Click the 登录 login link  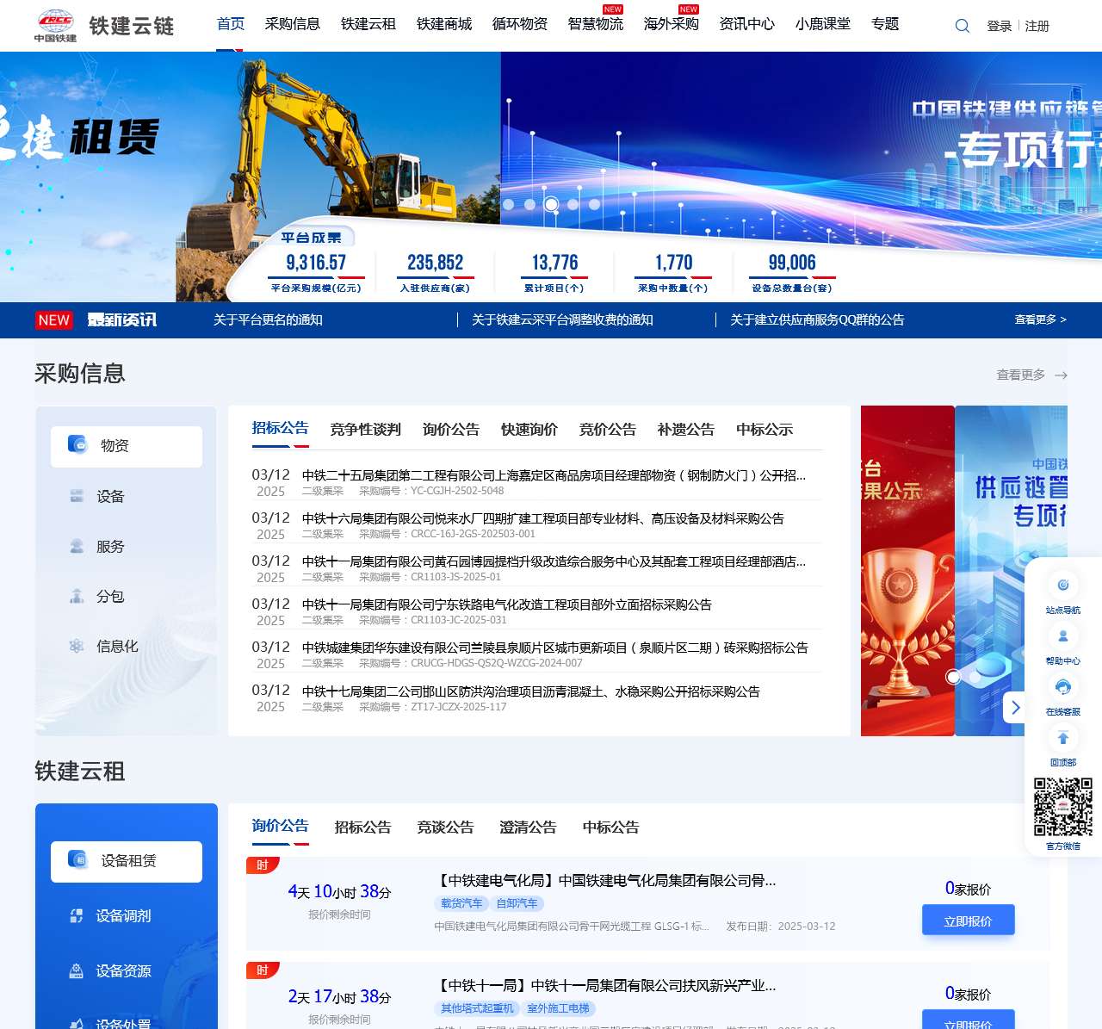tap(1000, 26)
